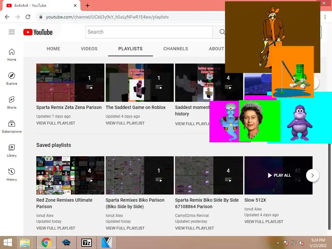Open the YouTube hamburger guide menu
The width and height of the screenshot is (332, 249).
[12, 32]
